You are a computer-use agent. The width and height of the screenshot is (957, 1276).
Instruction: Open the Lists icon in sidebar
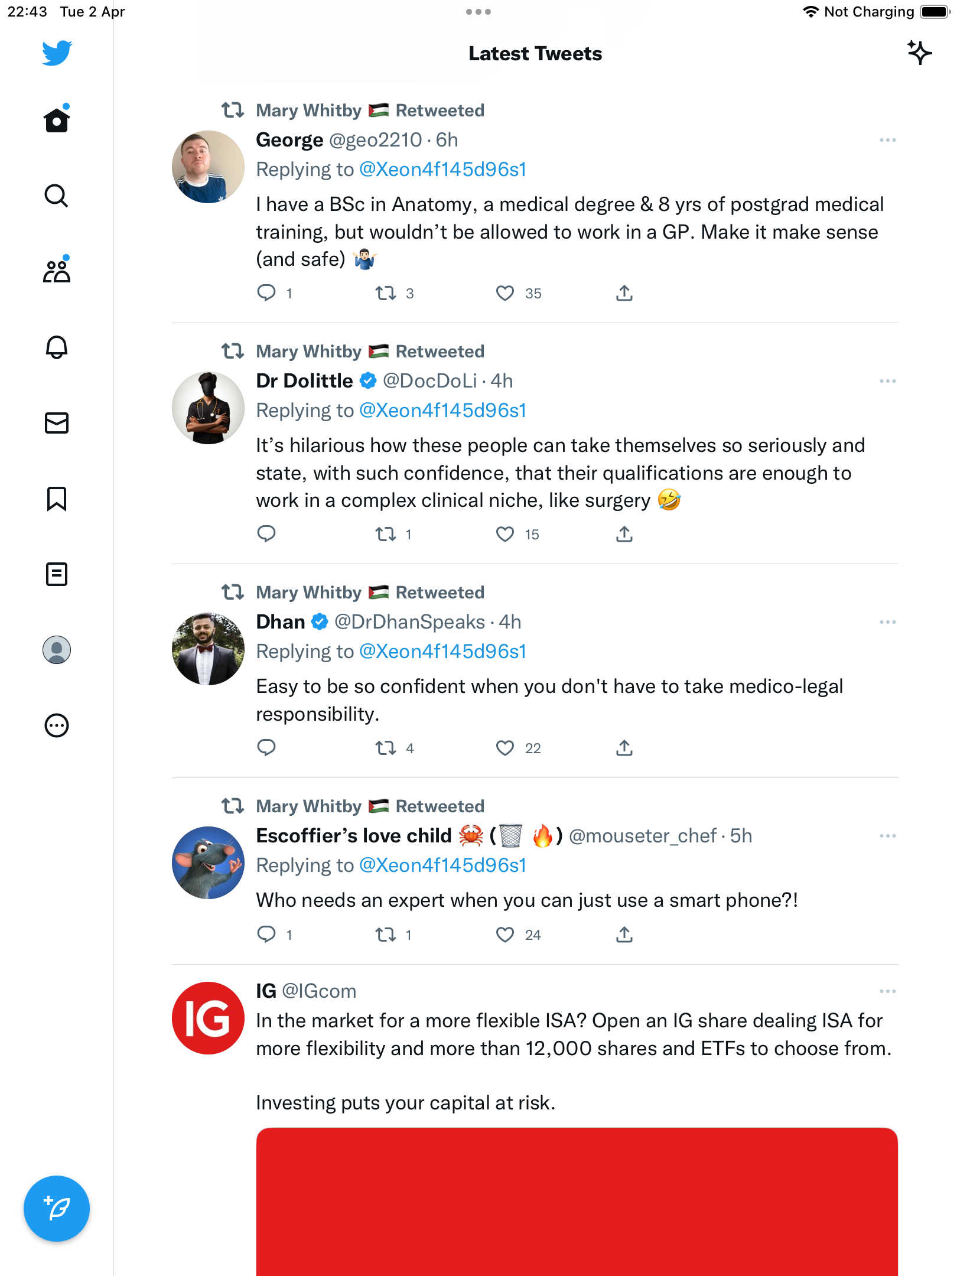(57, 574)
